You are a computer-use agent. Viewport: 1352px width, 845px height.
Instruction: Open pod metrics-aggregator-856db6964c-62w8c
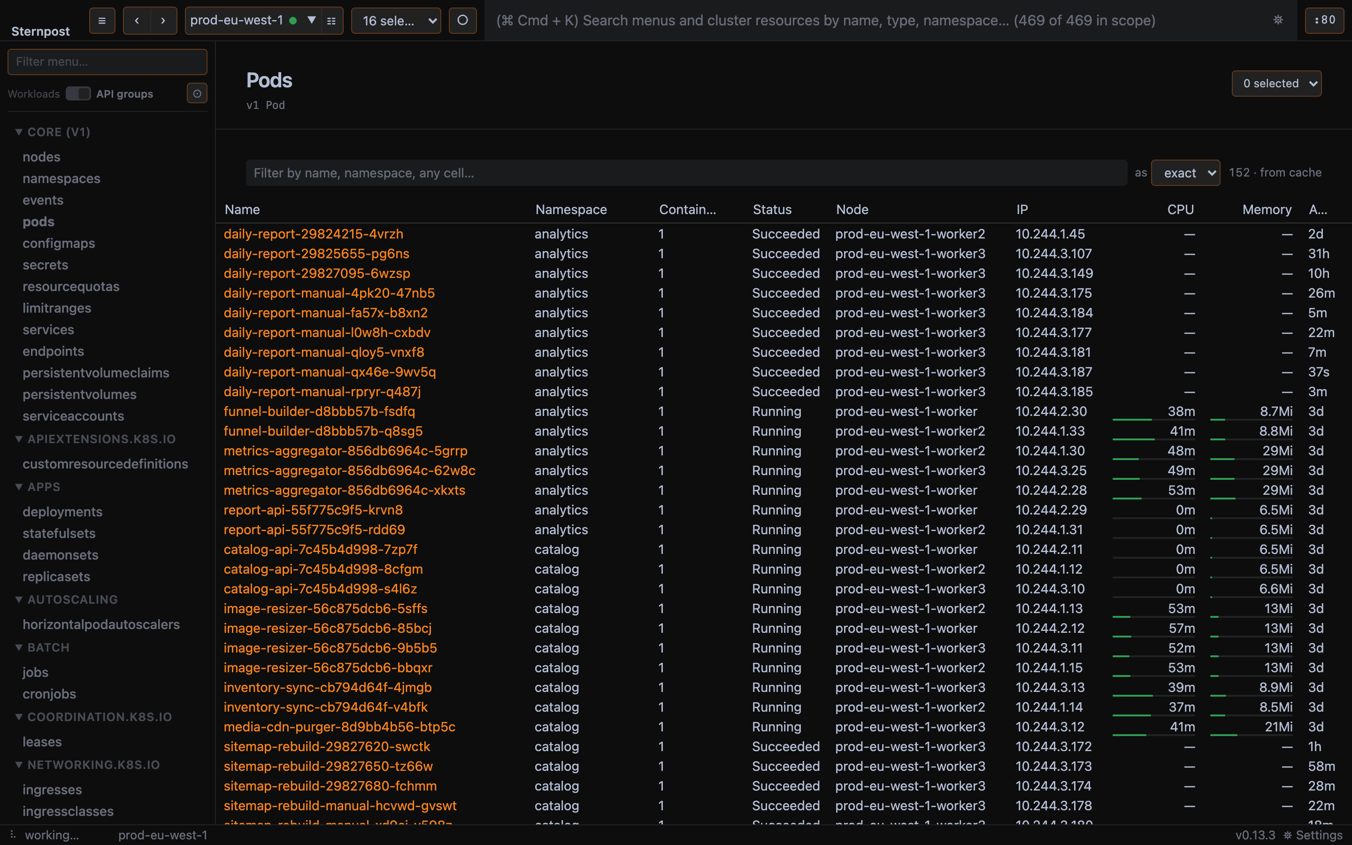349,470
